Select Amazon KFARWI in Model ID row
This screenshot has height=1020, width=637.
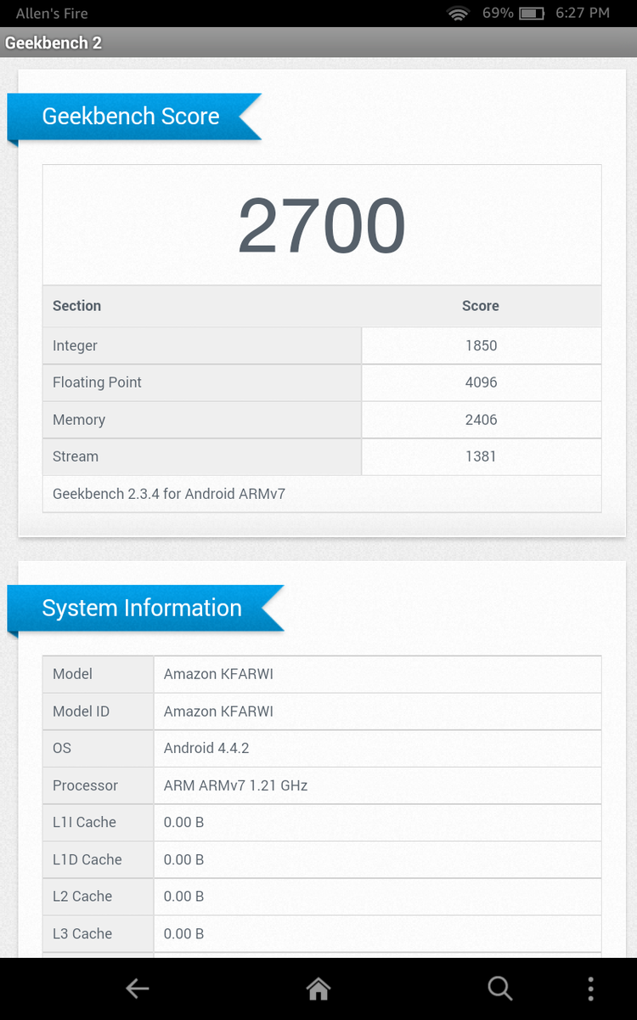click(x=218, y=711)
